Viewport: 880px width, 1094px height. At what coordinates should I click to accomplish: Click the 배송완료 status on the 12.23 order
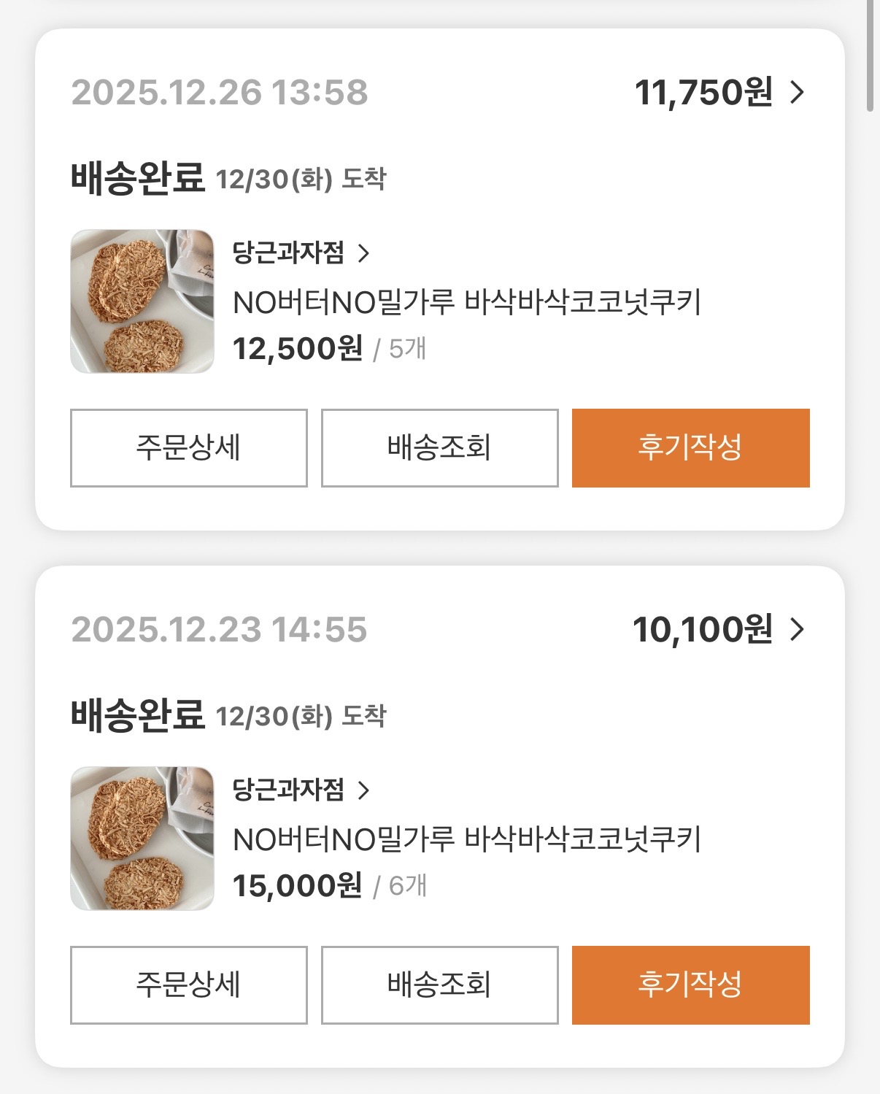pos(137,715)
